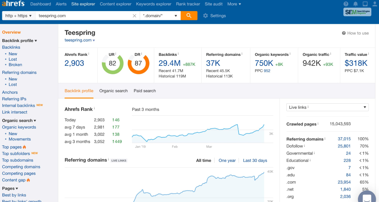Open Anchors report
Viewport: 379px width, 202px height.
coord(10,92)
